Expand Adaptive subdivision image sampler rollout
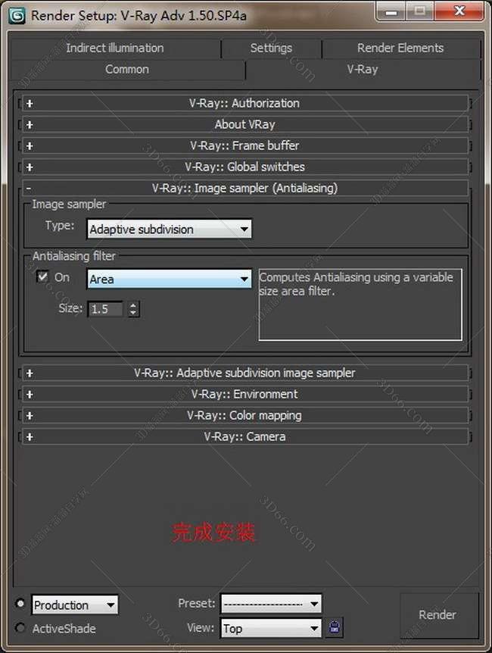 point(244,373)
